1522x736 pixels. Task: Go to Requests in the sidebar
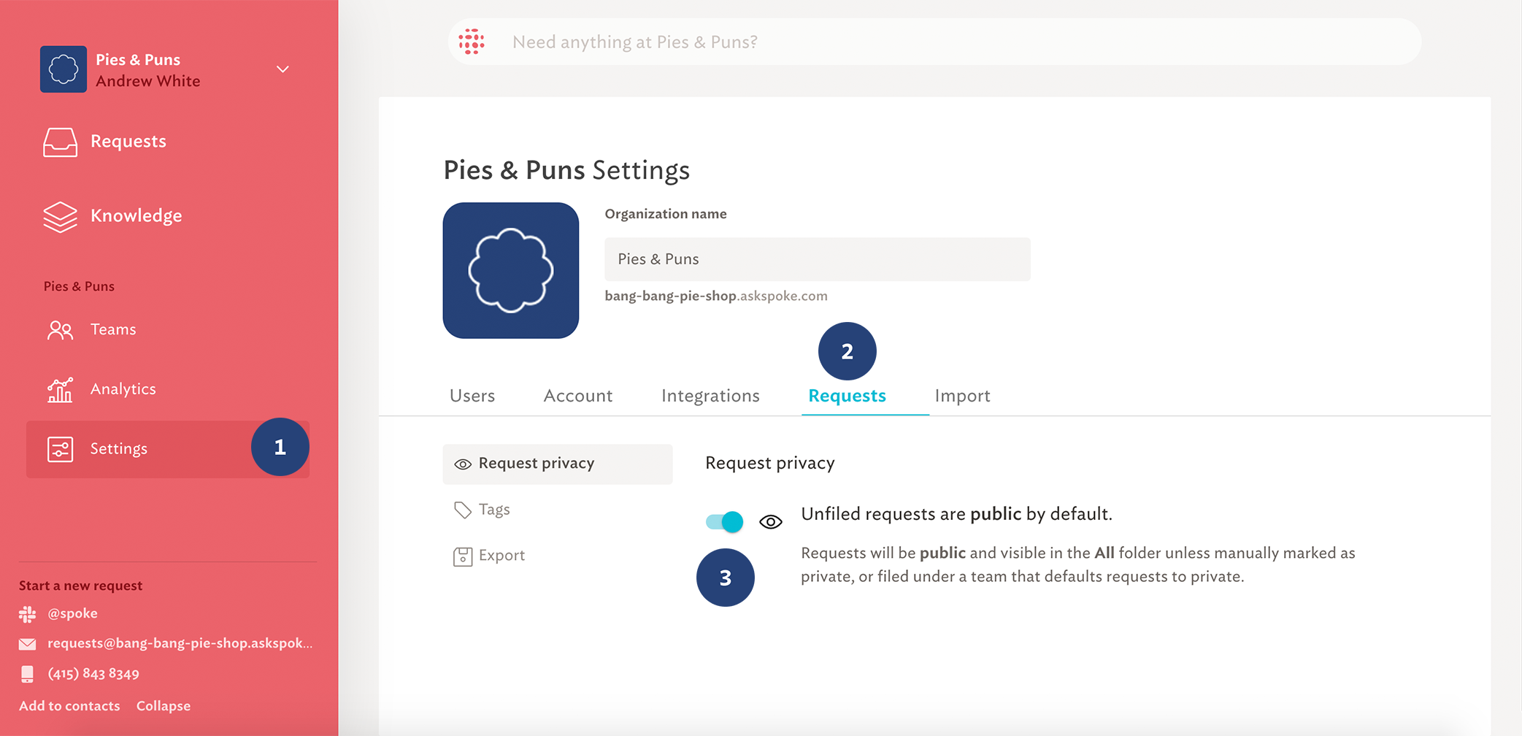click(x=128, y=141)
